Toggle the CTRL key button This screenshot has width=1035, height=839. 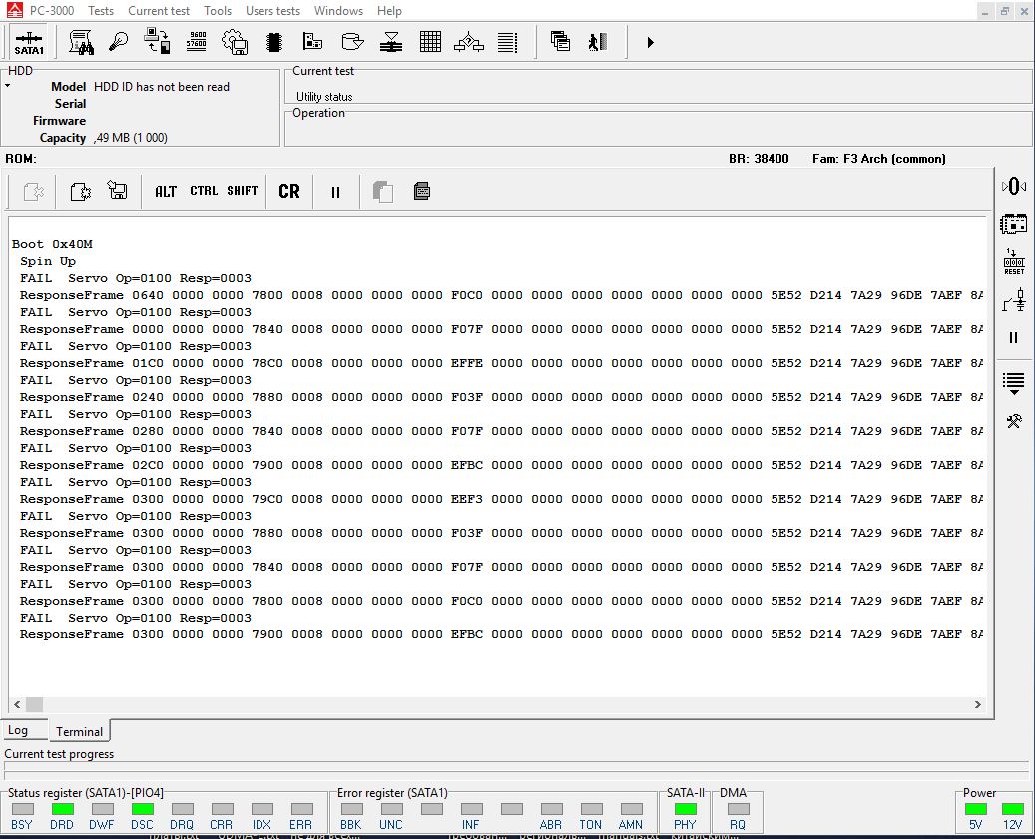204,191
